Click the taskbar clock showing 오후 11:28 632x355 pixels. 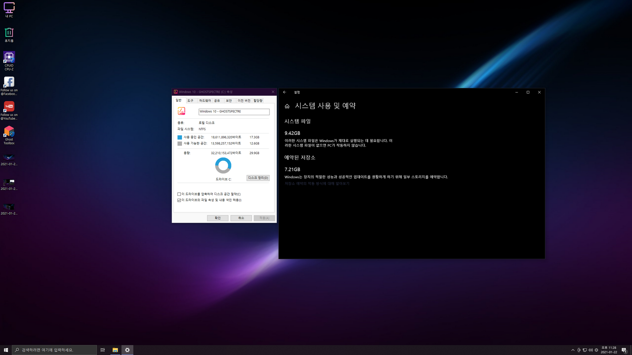tap(609, 350)
